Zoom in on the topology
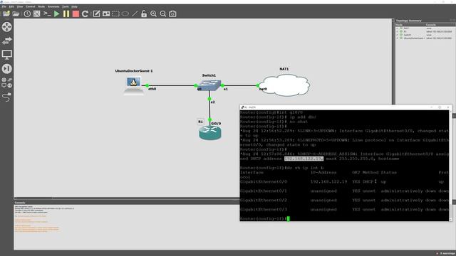This screenshot has width=456, height=256. [x=153, y=14]
